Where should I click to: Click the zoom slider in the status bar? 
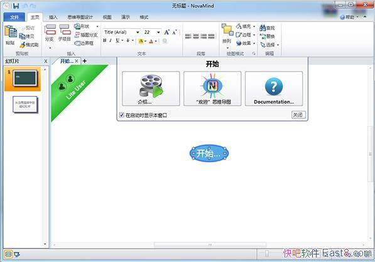point(267,254)
